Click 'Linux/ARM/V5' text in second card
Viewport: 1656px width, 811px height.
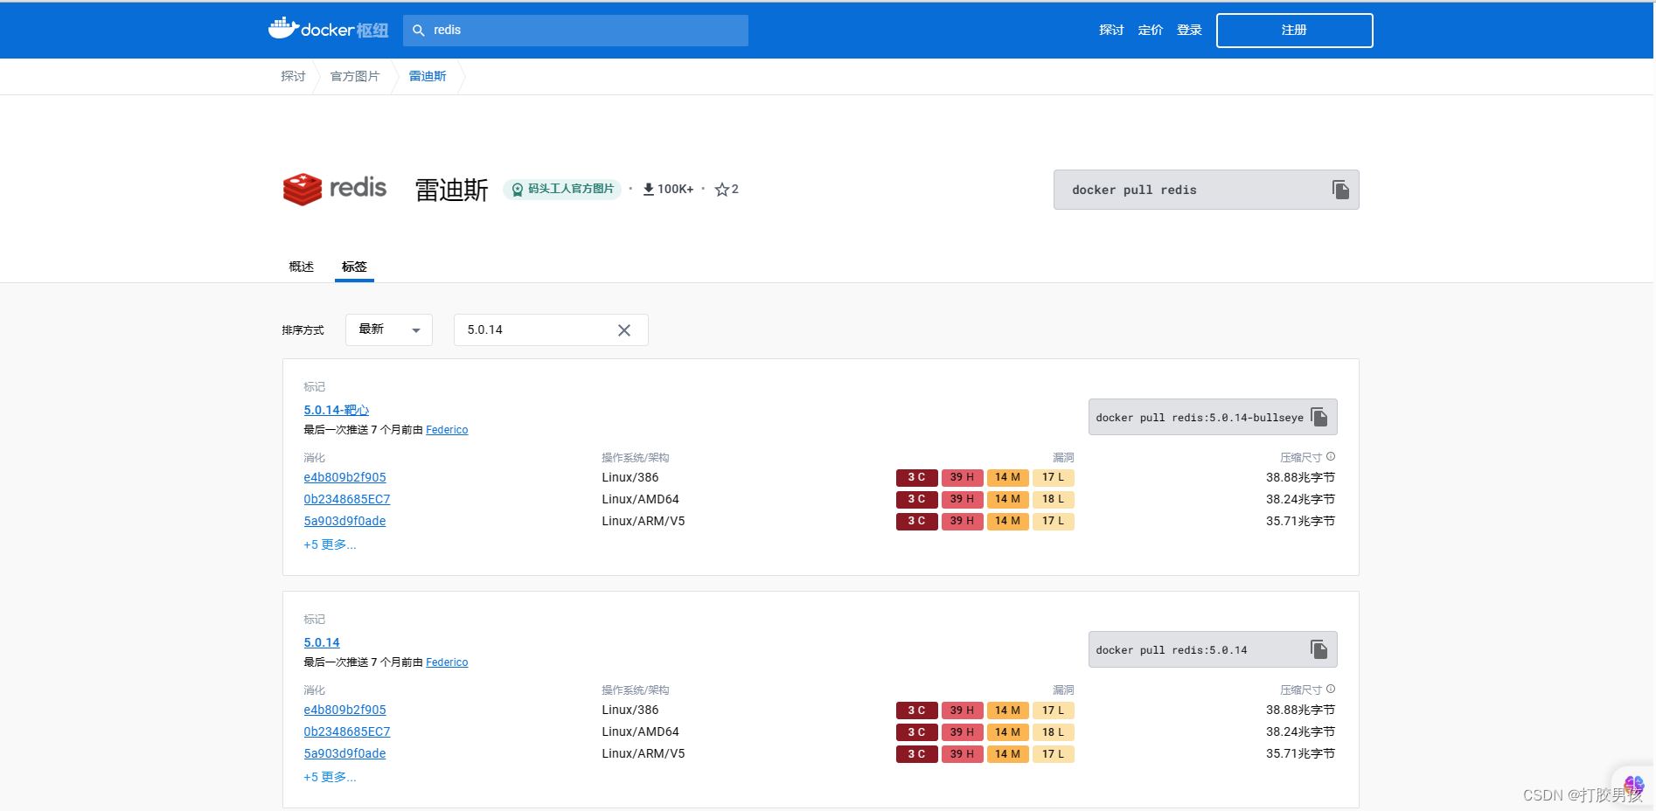pyautogui.click(x=644, y=753)
